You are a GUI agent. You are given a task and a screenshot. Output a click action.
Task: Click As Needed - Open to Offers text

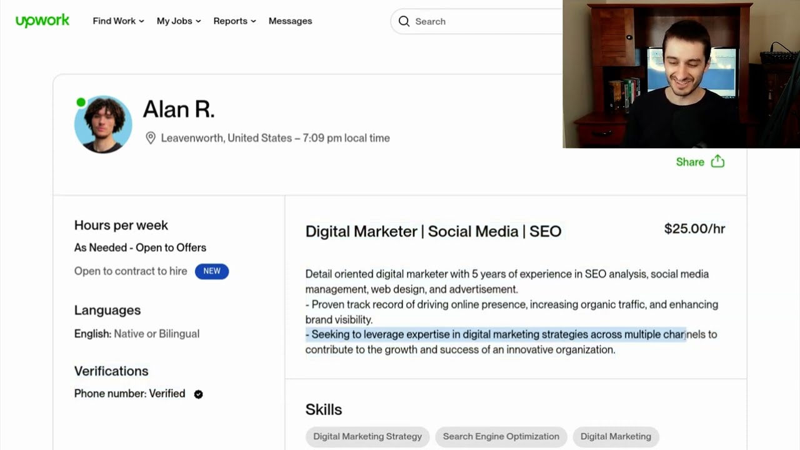tap(140, 247)
